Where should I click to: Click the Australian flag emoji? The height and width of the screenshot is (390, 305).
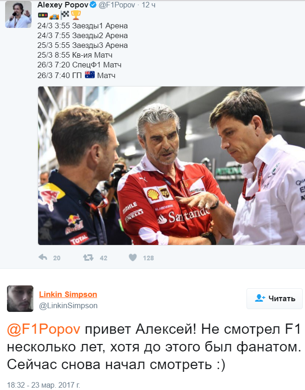tap(90, 75)
